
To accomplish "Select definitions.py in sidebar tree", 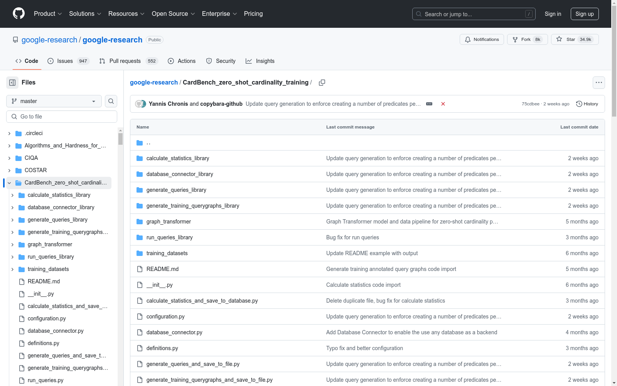I will pyautogui.click(x=44, y=343).
